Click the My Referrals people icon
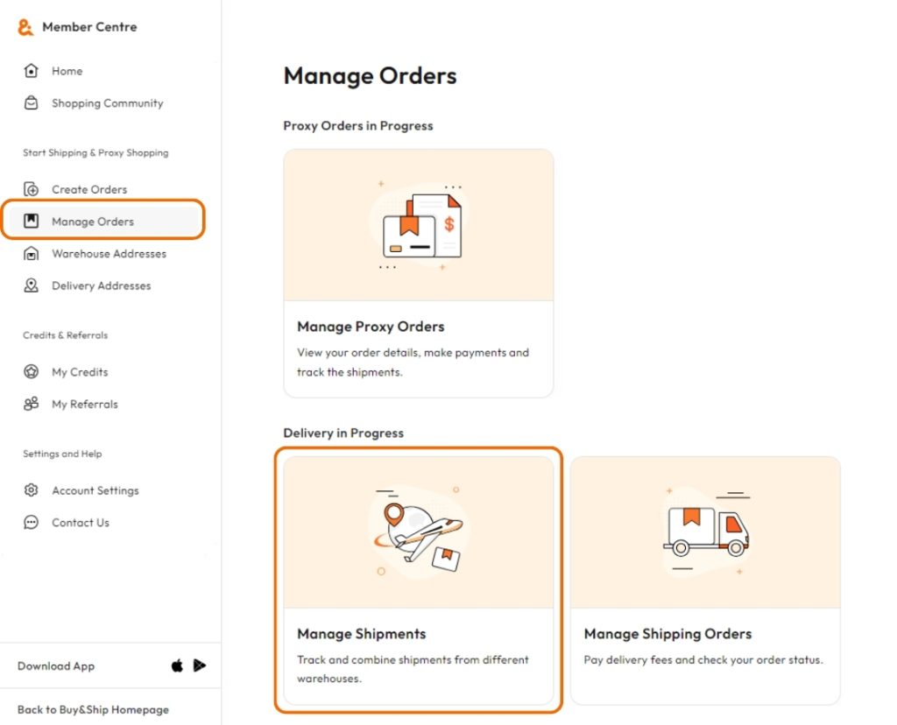The image size is (897, 725). [32, 405]
